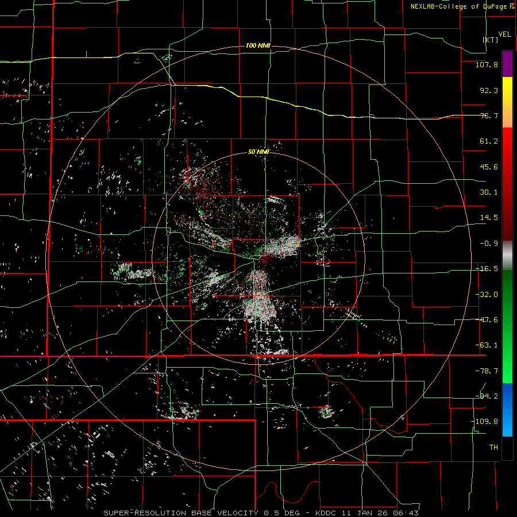This screenshot has height=517, width=517.
Task: Click the gray segment of the color bar
Action: (x=507, y=256)
